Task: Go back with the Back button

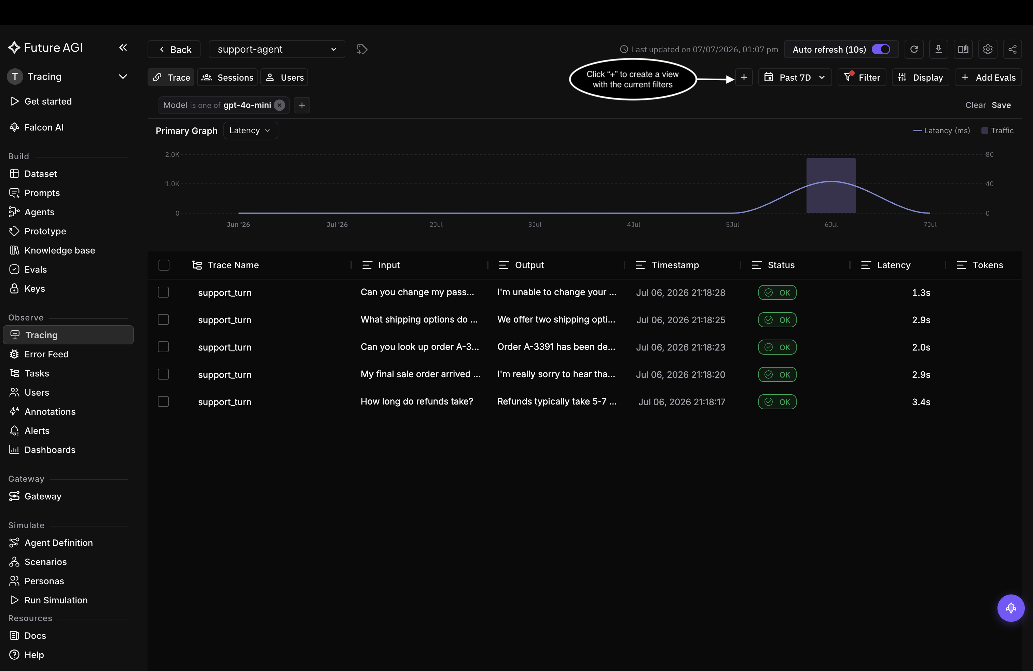Action: click(174, 50)
